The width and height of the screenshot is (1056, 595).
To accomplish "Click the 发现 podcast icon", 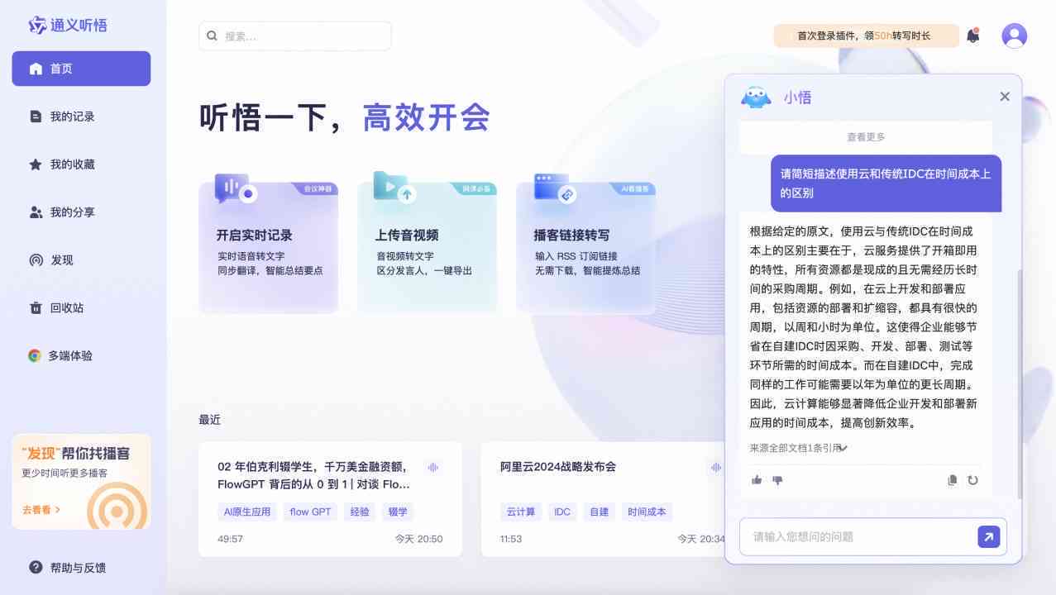I will click(36, 260).
